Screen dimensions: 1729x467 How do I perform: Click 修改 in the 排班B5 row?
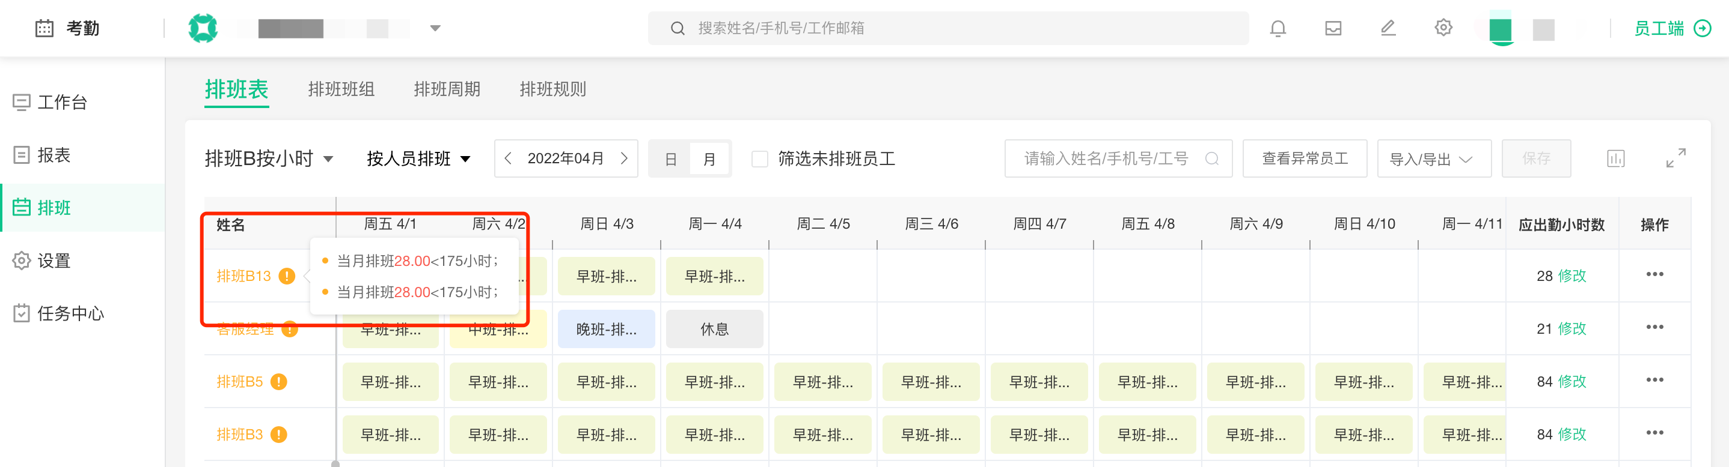click(1572, 382)
